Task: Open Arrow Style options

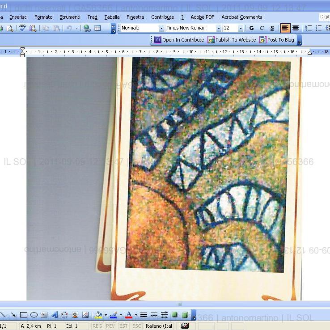Action: 164,315
